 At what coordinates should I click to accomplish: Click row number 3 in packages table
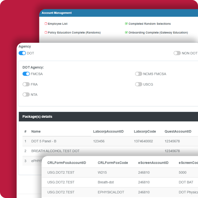pos(25,161)
